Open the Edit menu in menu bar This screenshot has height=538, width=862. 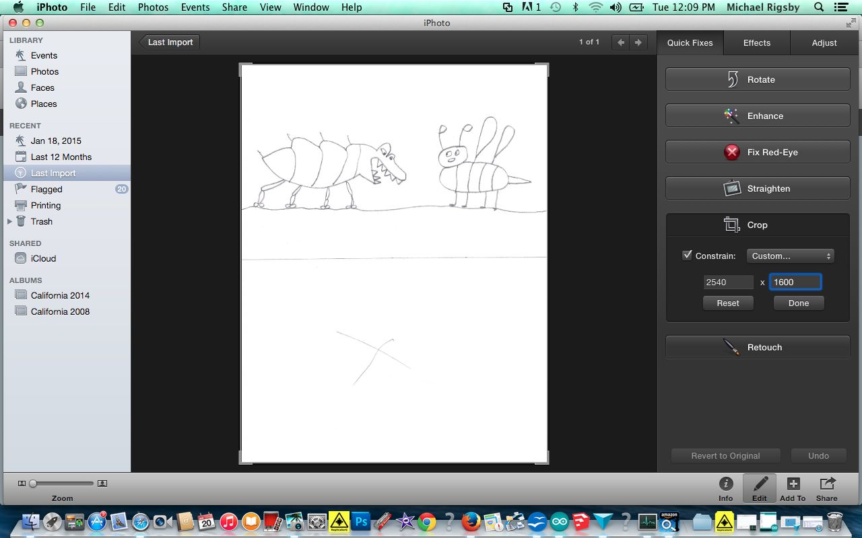pyautogui.click(x=117, y=7)
